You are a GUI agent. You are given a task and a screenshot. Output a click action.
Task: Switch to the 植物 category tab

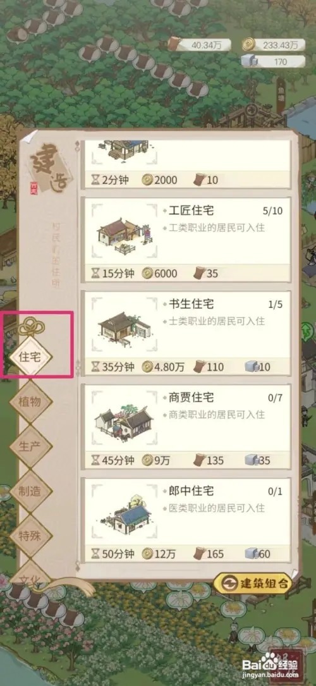(31, 401)
